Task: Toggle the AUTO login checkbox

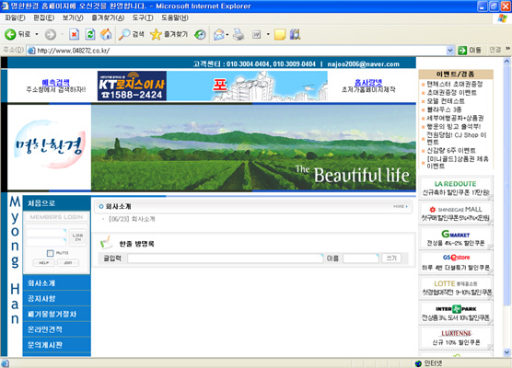Action: point(50,253)
